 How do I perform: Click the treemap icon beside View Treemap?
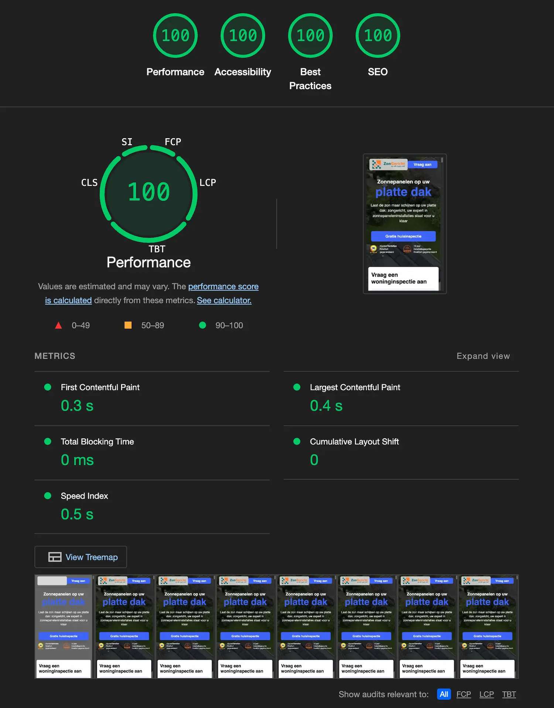pyautogui.click(x=55, y=557)
